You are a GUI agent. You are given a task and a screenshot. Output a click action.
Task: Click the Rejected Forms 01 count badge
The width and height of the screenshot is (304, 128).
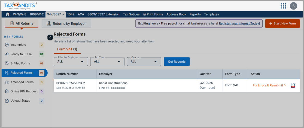click(41, 73)
